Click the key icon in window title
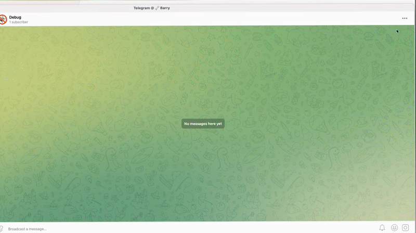416x233 pixels. 156,8
